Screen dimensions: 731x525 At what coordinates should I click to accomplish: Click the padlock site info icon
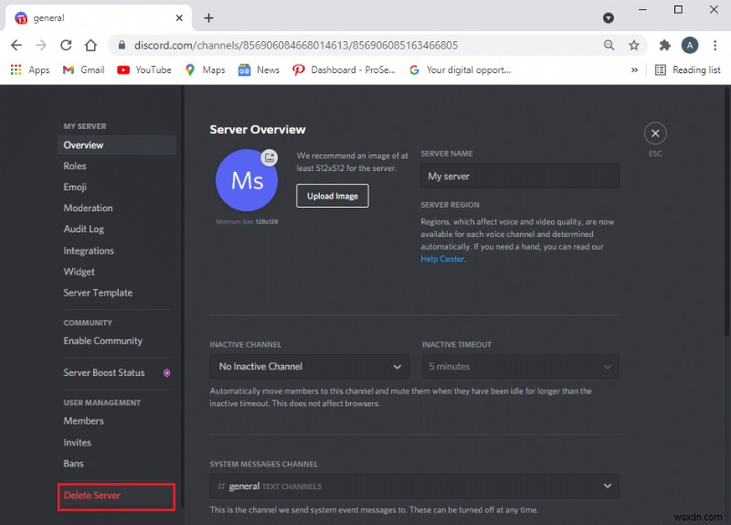(122, 45)
